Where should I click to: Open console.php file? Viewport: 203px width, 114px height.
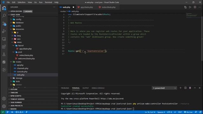[22, 72]
